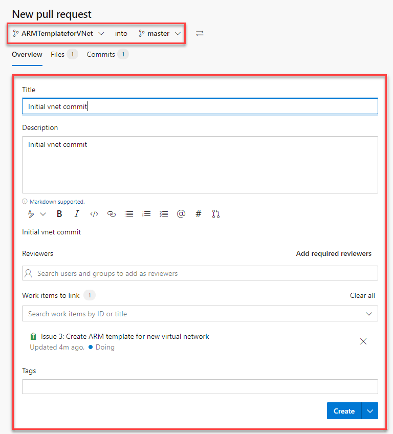Expand Create button options arrow

point(370,411)
